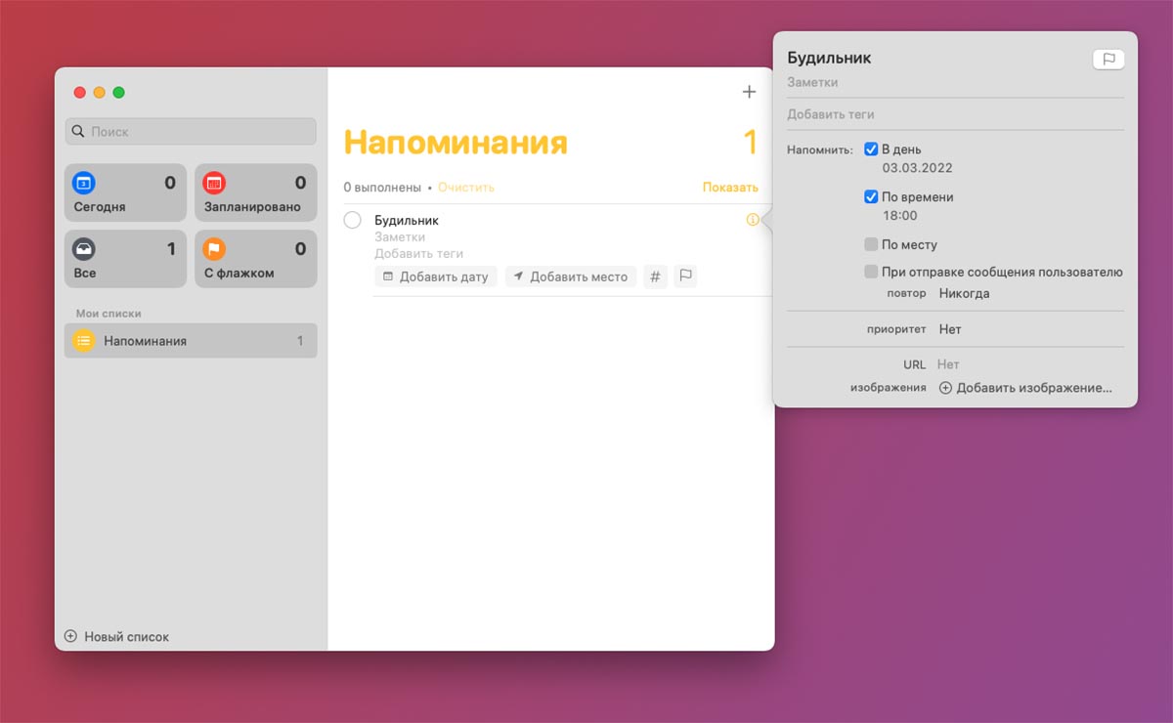Image resolution: width=1173 pixels, height=723 pixels.
Task: Click the red close window button
Action: [x=80, y=93]
